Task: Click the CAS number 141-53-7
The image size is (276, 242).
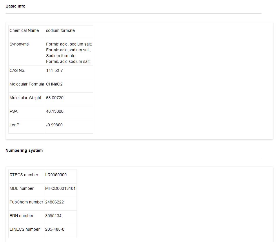Action: click(x=55, y=70)
